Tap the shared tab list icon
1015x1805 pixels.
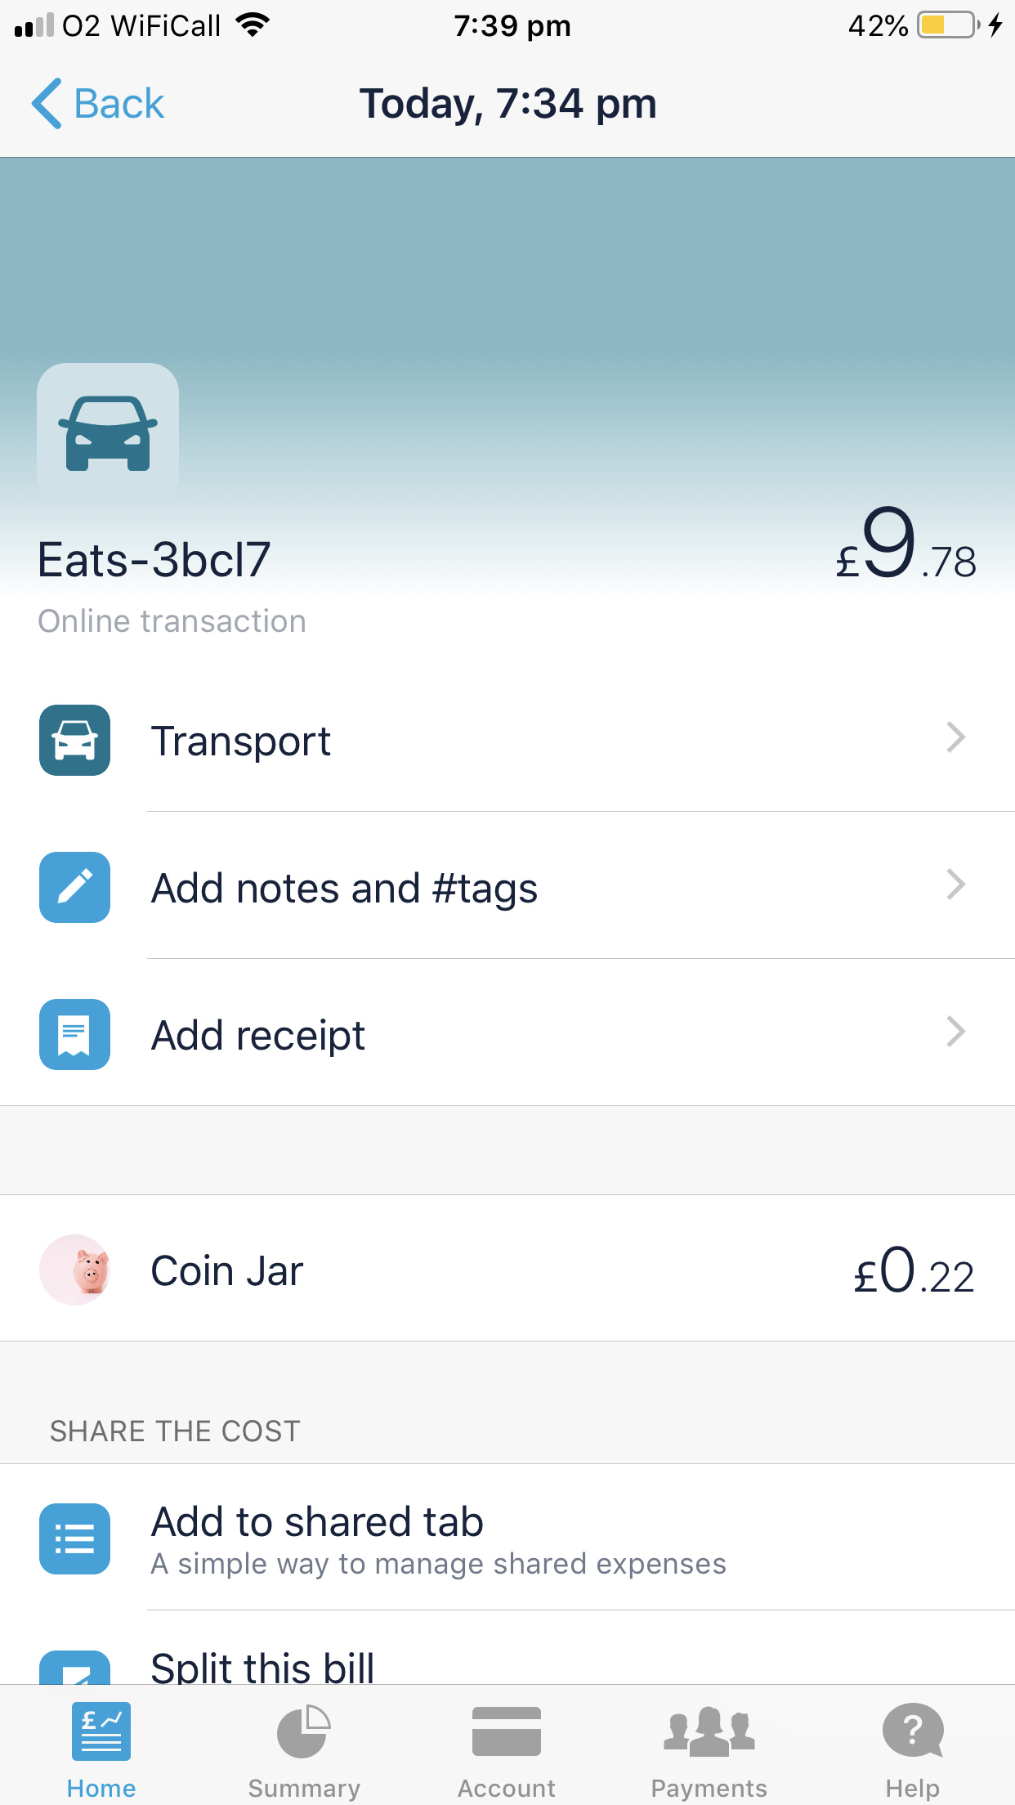[x=74, y=1539]
